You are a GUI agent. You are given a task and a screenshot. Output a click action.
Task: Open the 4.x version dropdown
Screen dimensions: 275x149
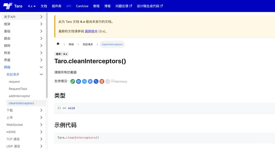[31, 6]
